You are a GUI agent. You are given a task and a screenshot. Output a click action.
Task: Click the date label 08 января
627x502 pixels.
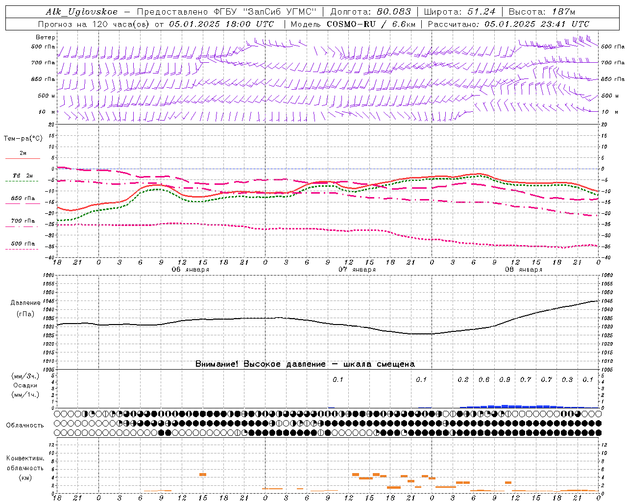click(524, 270)
